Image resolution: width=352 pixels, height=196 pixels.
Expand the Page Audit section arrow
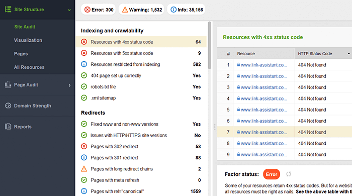pos(69,85)
